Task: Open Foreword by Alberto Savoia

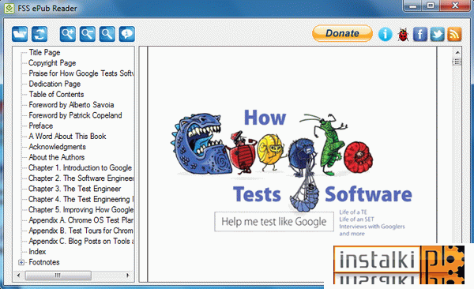Action: pos(71,105)
